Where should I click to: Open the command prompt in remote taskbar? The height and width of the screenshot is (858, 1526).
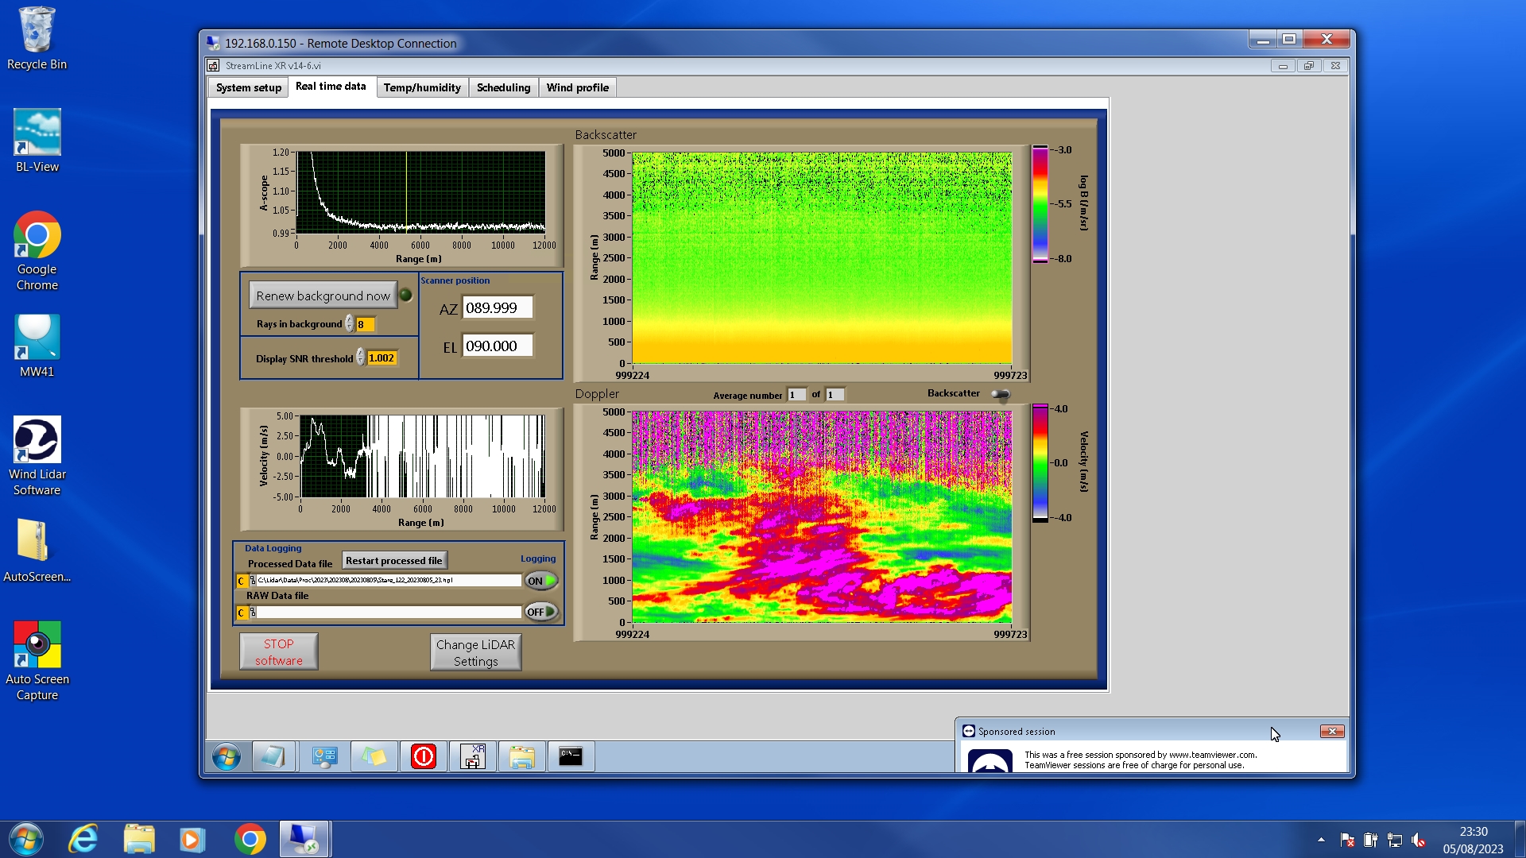(571, 756)
